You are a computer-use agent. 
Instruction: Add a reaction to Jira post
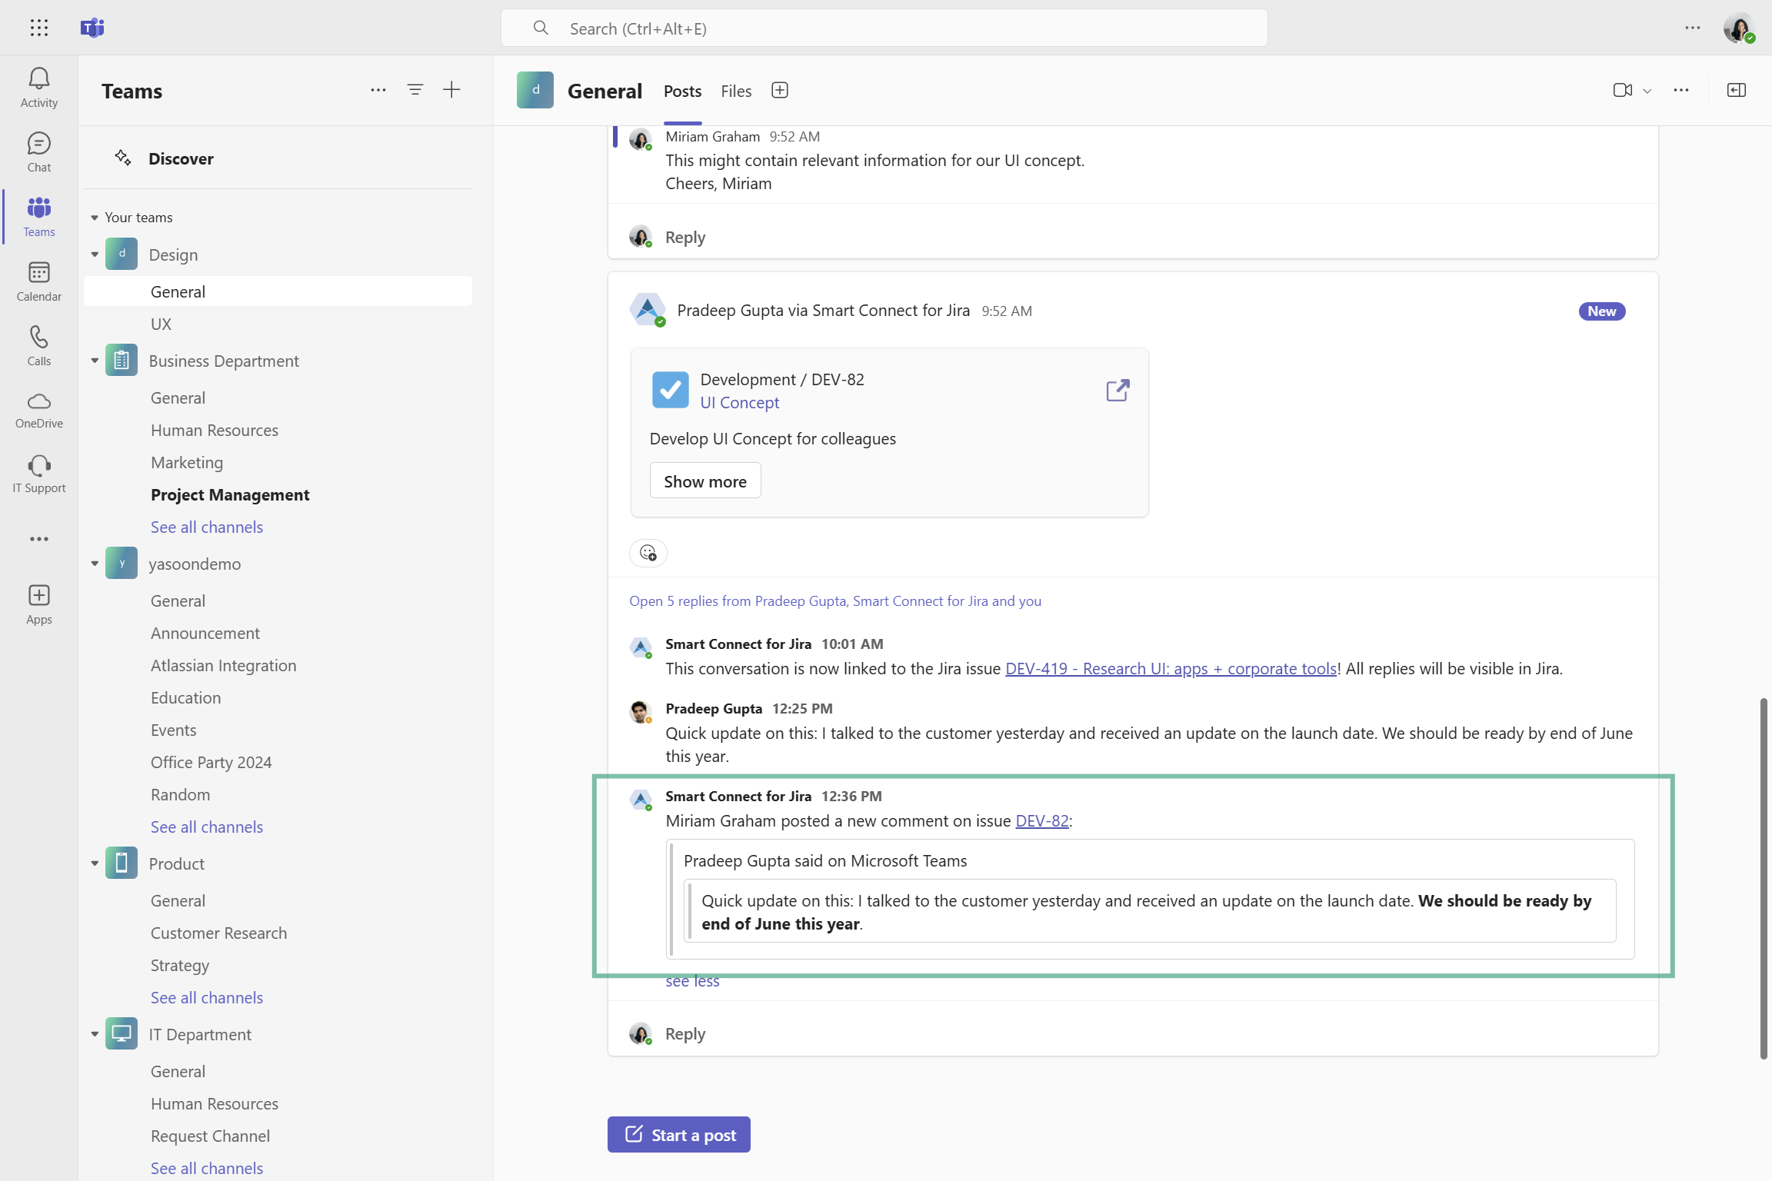[x=648, y=553]
